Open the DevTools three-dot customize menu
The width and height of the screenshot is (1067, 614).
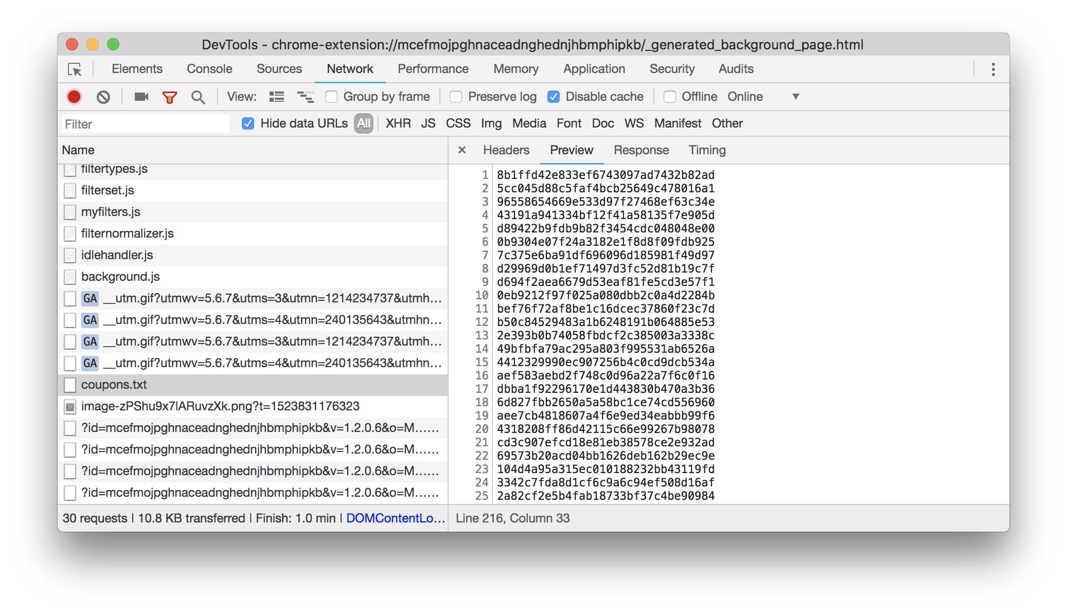(x=993, y=69)
